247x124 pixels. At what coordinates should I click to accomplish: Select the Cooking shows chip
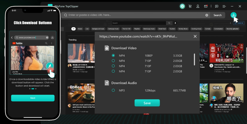point(196,29)
